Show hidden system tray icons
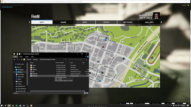 pos(171,106)
